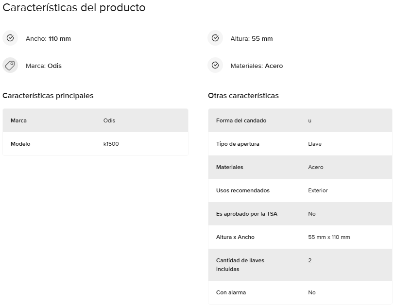Image resolution: width=395 pixels, height=306 pixels.
Task: Click the Marca row in main table
Action: pos(95,120)
